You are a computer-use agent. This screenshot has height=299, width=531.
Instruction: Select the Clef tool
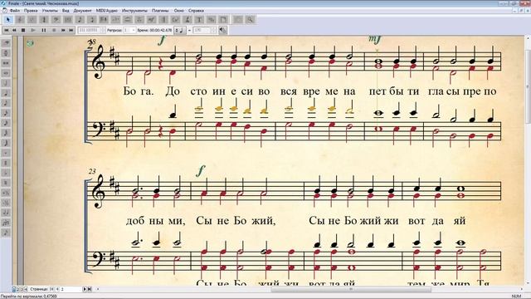click(56, 20)
